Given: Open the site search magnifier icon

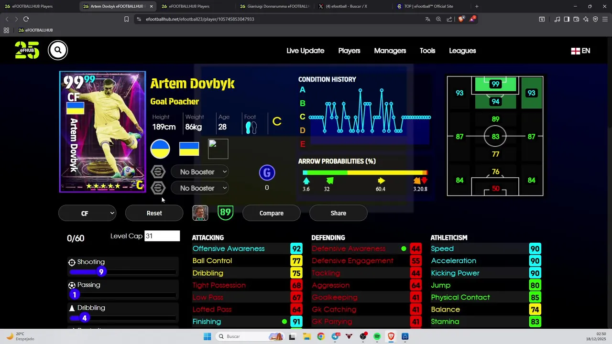Looking at the screenshot, I should point(58,50).
